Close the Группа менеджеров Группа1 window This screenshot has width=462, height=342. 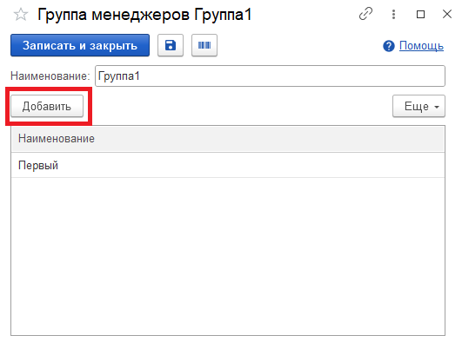pos(447,14)
